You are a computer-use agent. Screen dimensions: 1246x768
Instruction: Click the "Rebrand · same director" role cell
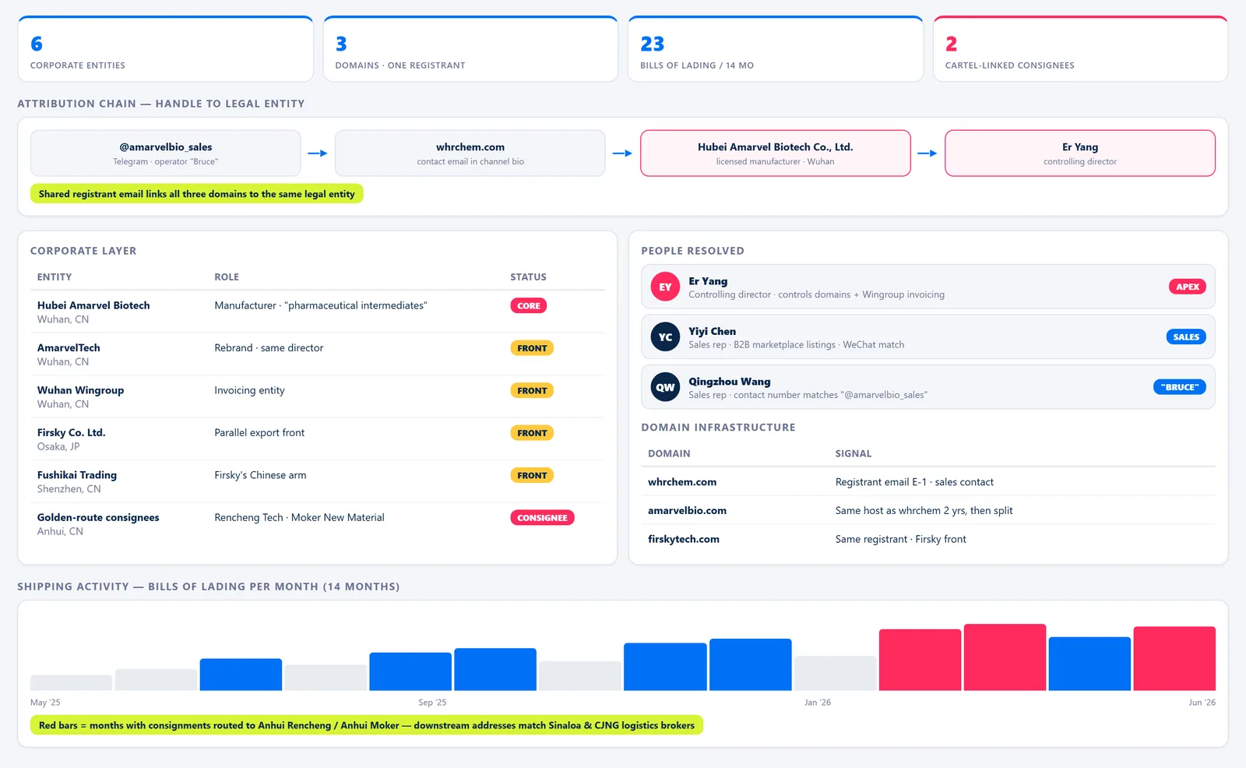tap(269, 348)
